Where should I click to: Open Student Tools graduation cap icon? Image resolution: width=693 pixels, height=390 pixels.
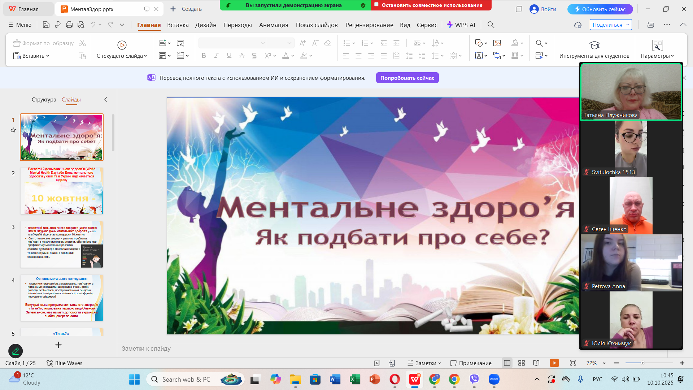pos(594,45)
